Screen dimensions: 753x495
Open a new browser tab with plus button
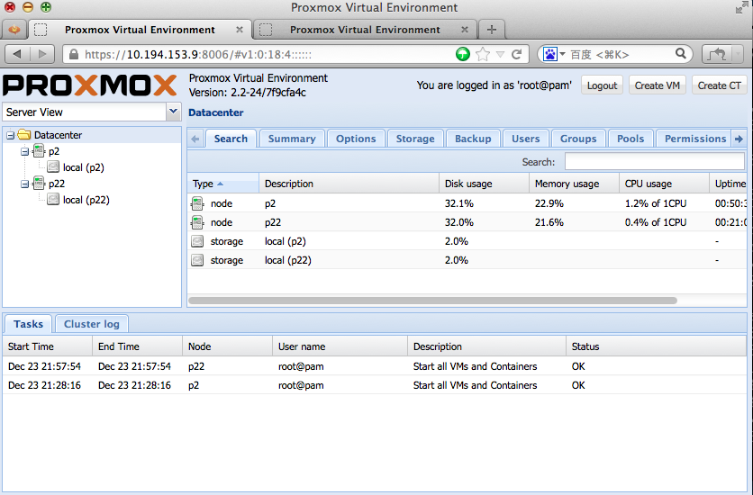pos(491,30)
